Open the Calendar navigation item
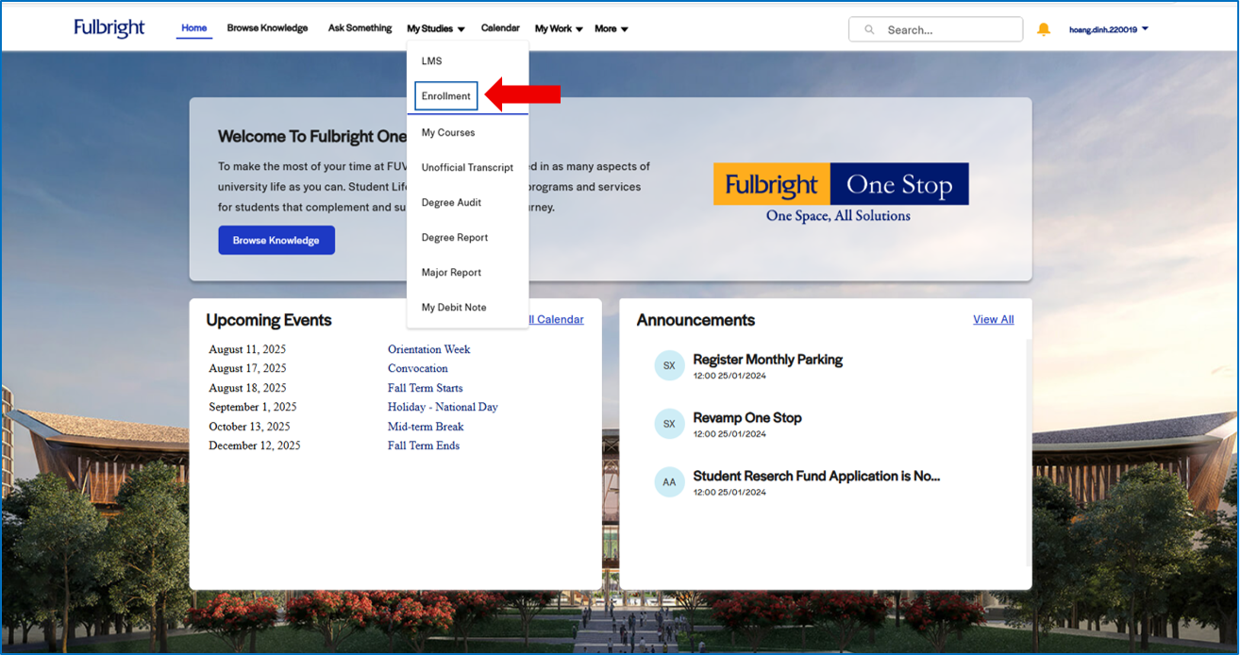This screenshot has width=1241, height=655. [500, 28]
